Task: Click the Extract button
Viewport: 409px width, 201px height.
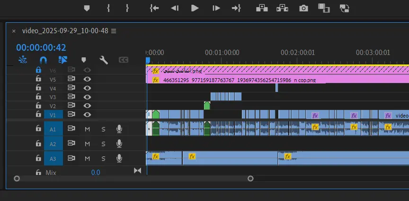Action: point(282,8)
